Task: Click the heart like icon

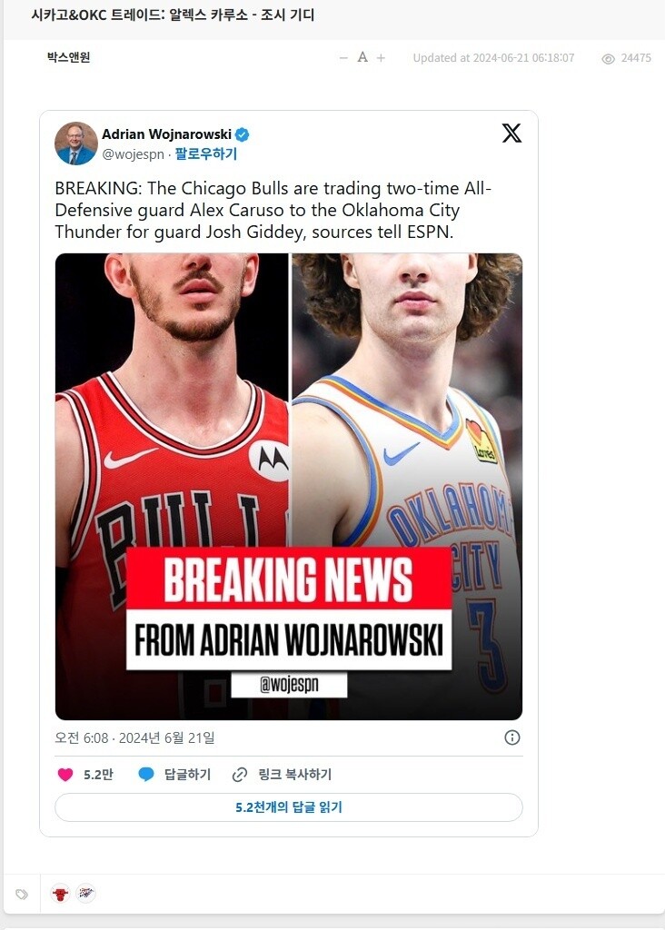Action: (65, 775)
